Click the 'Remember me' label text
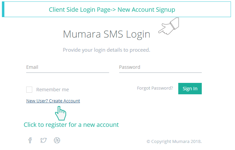 pos(52,90)
